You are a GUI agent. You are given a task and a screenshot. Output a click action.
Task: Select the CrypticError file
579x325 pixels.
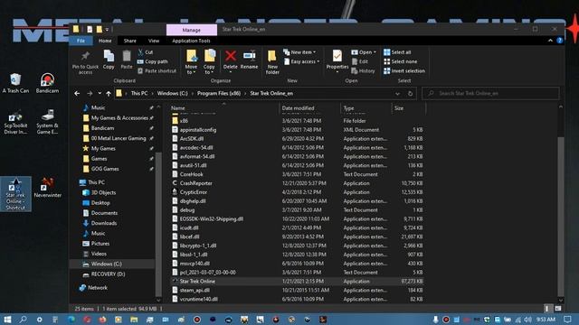(297, 192)
